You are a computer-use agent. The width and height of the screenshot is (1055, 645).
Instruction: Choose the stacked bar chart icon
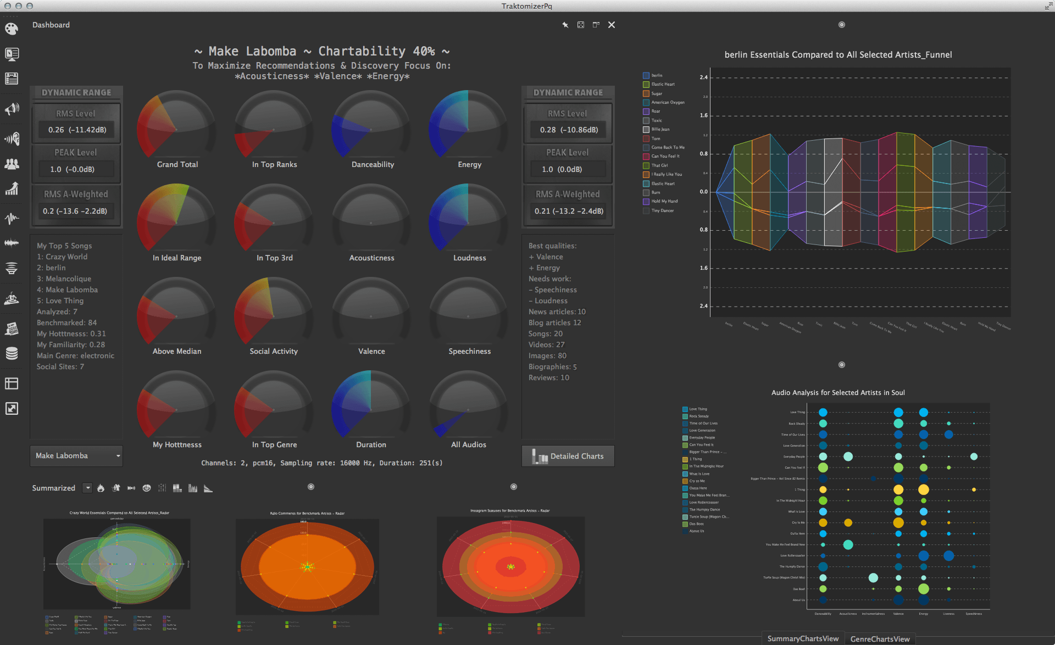pyautogui.click(x=177, y=488)
